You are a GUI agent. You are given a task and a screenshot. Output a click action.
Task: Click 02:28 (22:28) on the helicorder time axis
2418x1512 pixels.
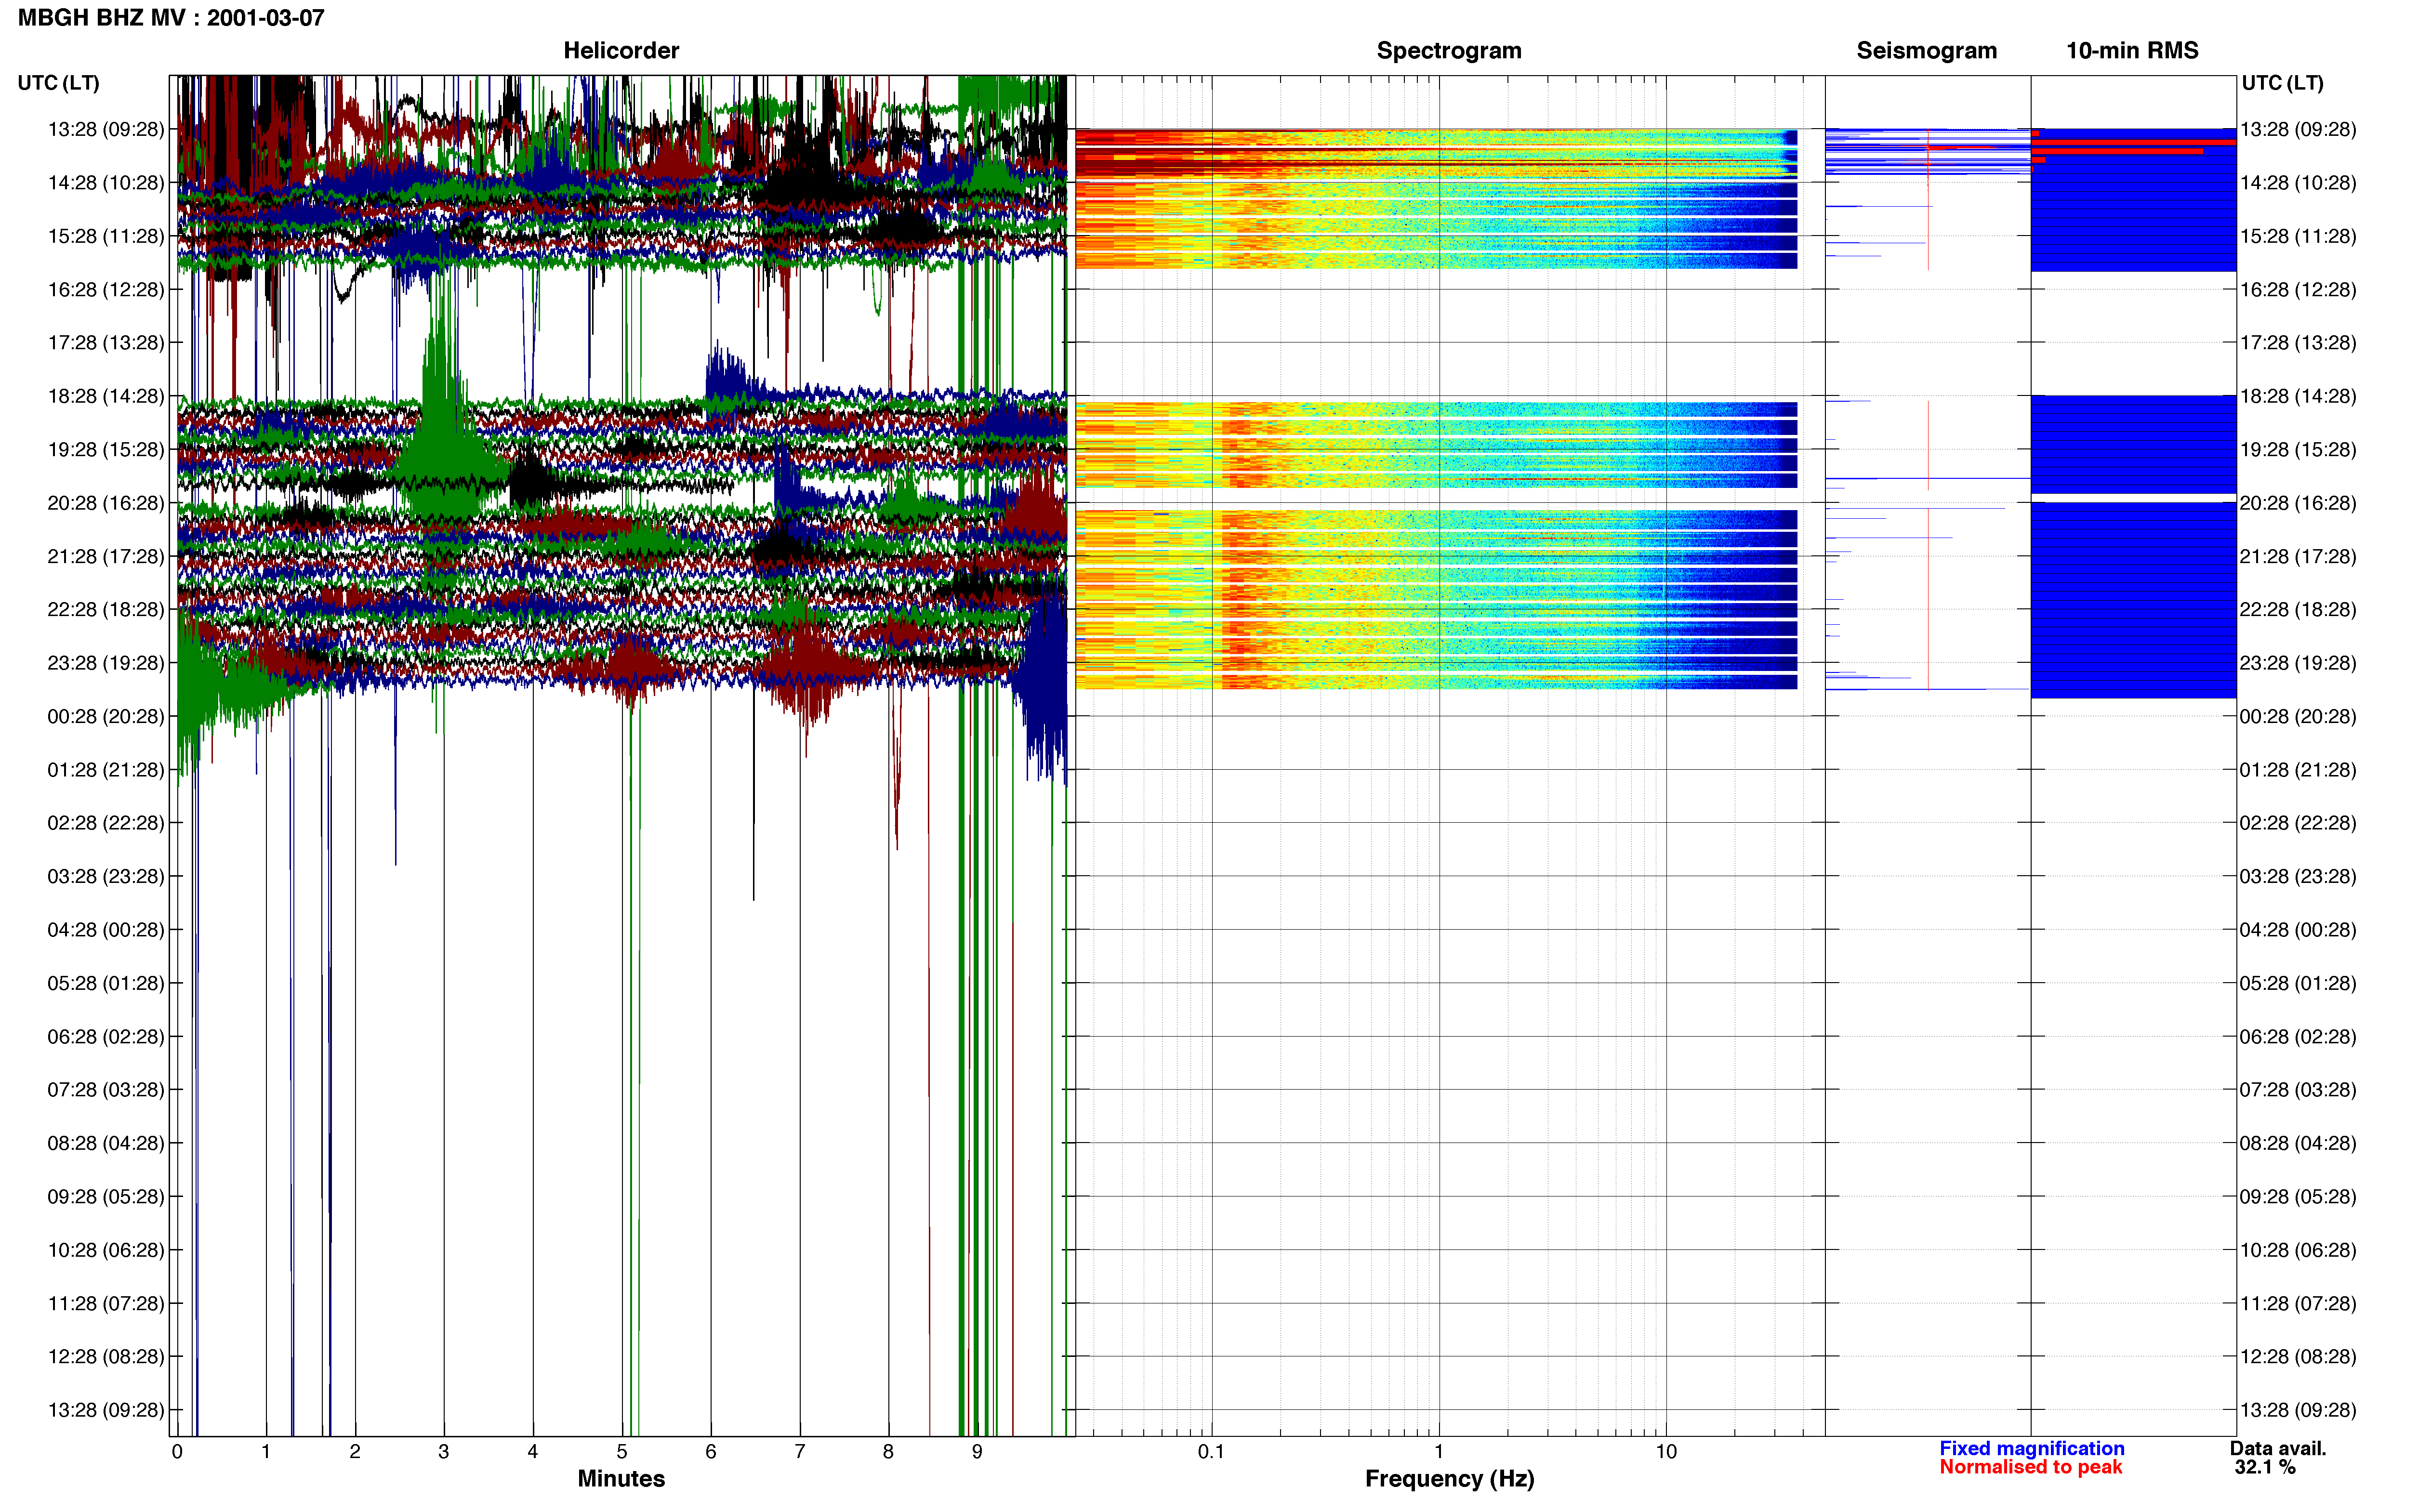106,823
